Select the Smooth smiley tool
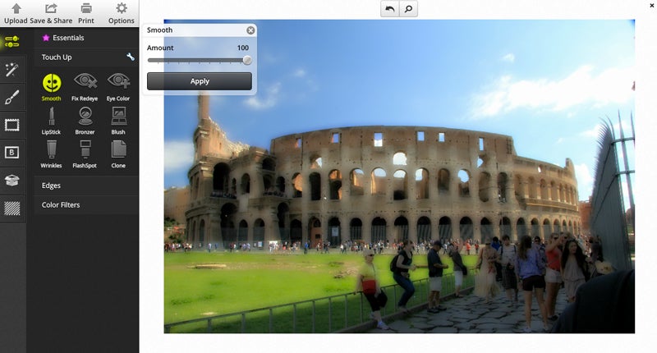Image resolution: width=657 pixels, height=353 pixels. tap(52, 87)
